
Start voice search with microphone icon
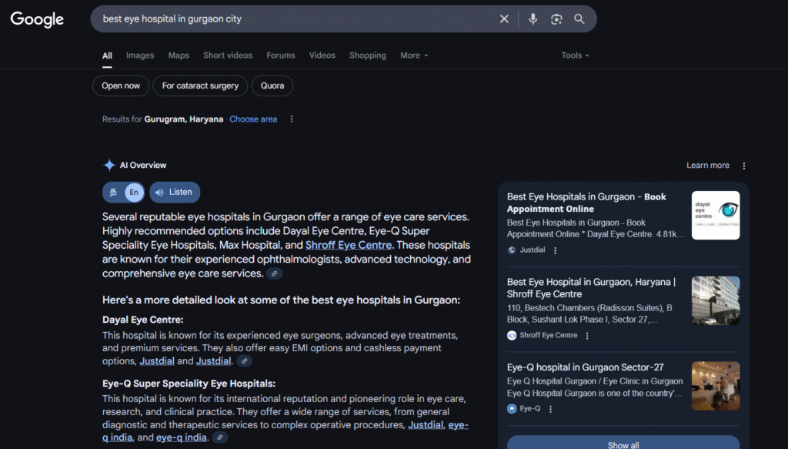(x=533, y=19)
